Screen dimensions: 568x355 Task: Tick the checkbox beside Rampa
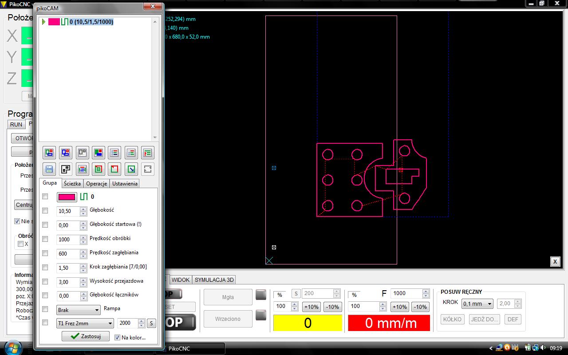[45, 309]
